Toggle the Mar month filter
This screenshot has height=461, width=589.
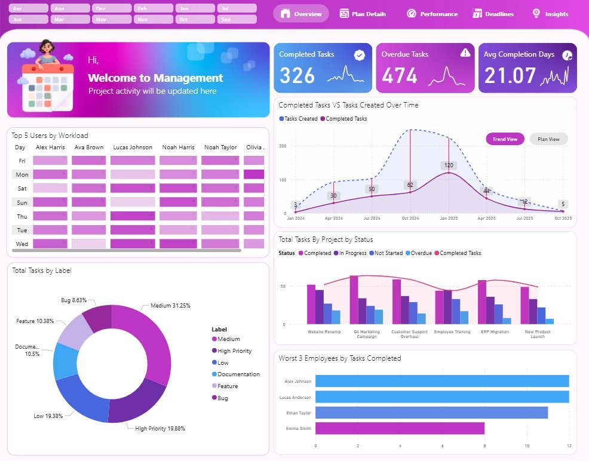(x=70, y=19)
